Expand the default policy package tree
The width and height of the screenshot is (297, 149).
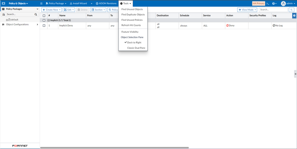tap(7, 20)
